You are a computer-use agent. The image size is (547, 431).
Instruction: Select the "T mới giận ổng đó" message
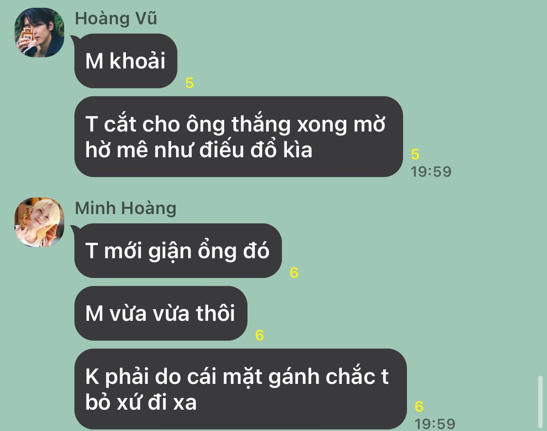tap(178, 250)
